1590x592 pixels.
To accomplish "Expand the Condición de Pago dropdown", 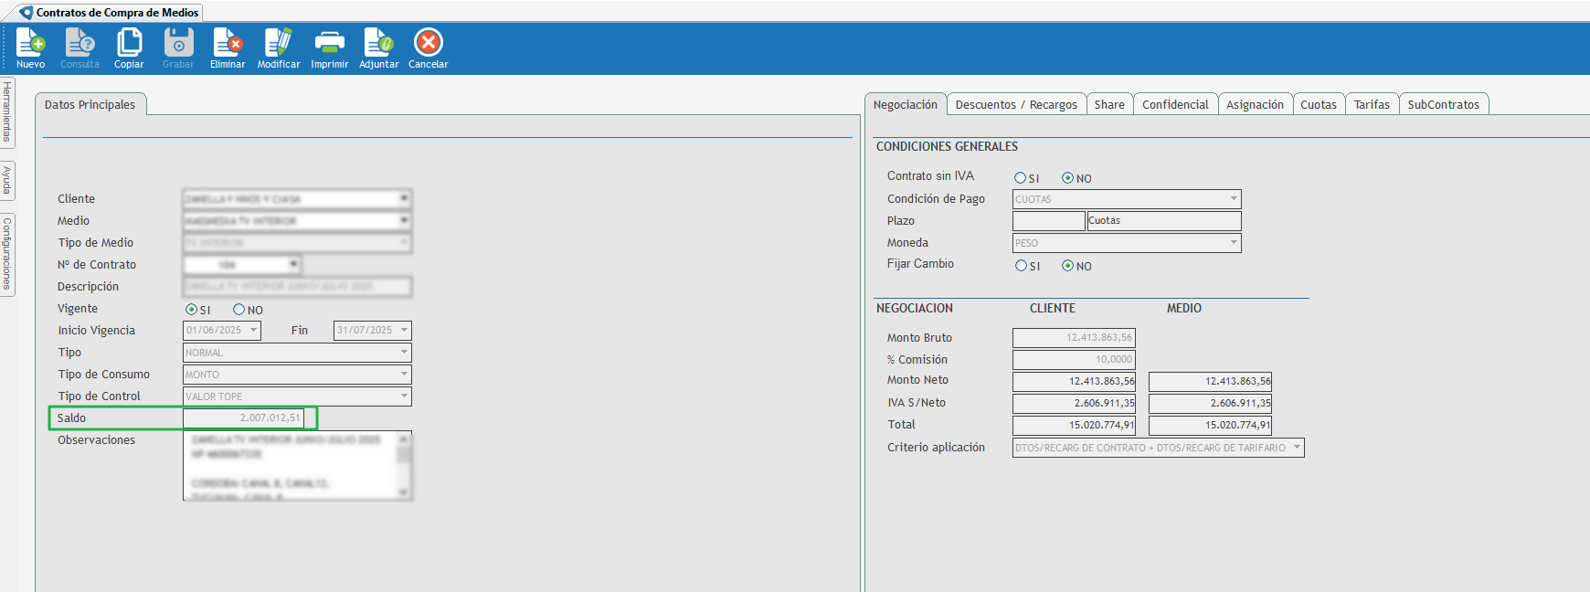I will (1234, 198).
